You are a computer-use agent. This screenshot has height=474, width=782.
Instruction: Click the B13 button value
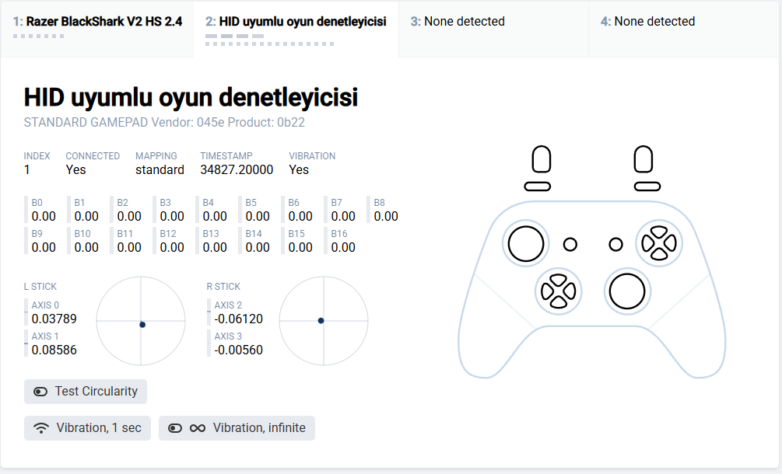tap(215, 247)
